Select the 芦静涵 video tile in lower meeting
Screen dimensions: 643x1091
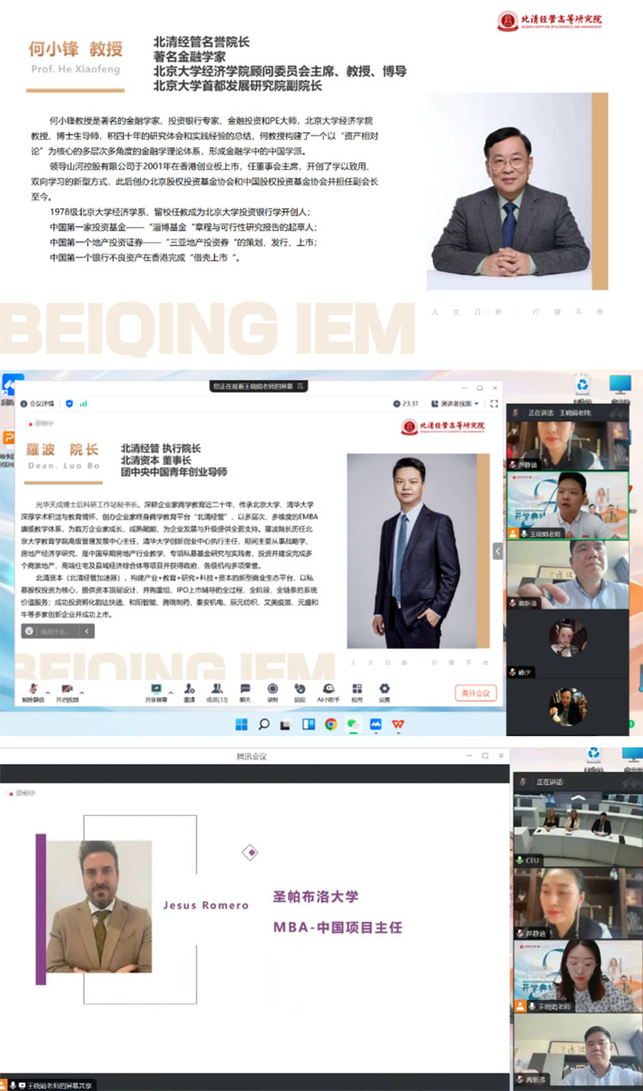click(576, 902)
